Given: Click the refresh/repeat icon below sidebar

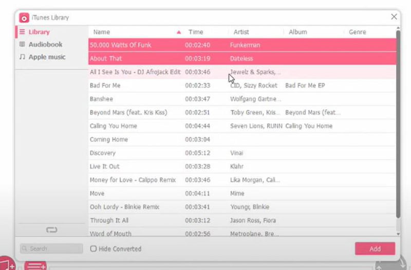Looking at the screenshot, I should pos(52,230).
